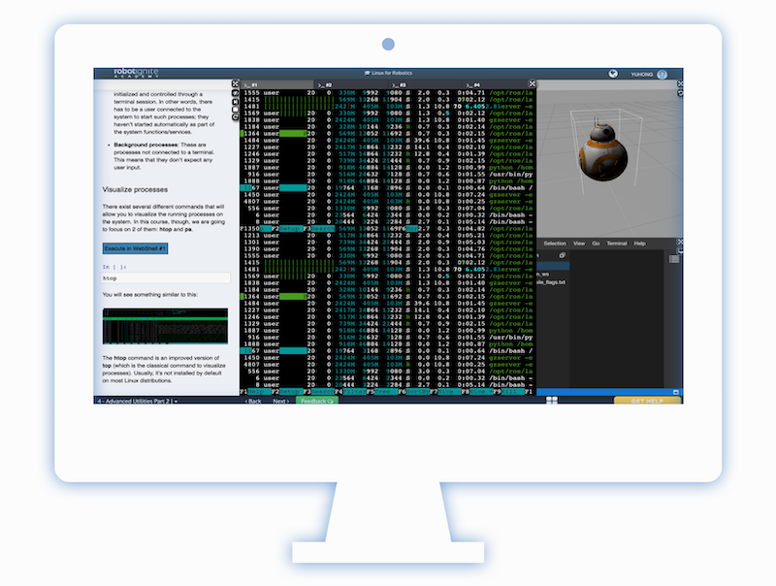Click the expand icon above the simulation view

pos(532,85)
